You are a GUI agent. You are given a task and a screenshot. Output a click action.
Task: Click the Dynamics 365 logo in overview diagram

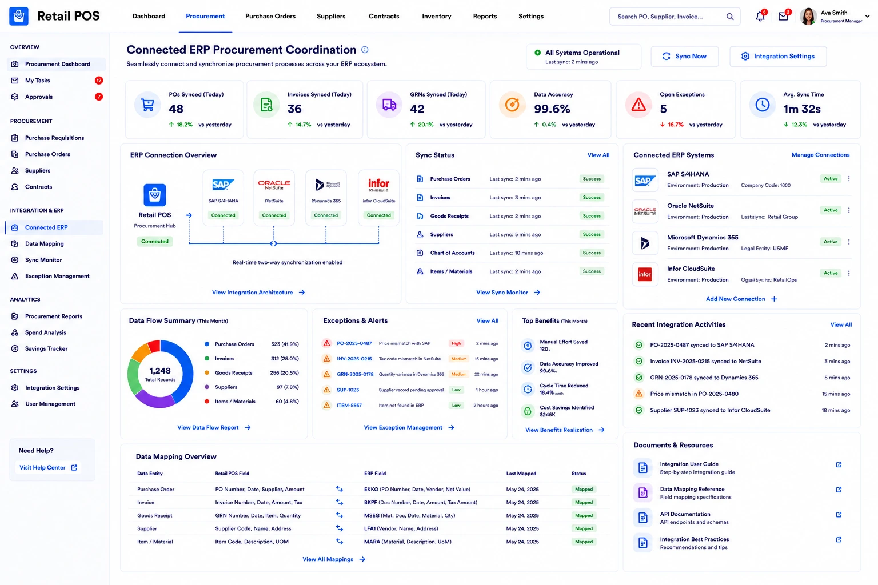[x=326, y=185]
